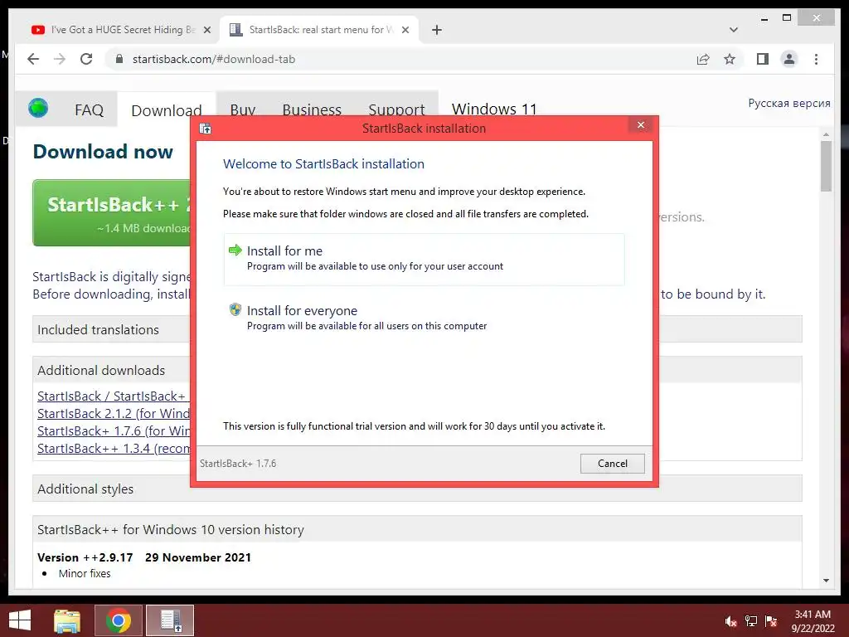Open Action Center flag icon
The image size is (849, 637).
pos(771,620)
